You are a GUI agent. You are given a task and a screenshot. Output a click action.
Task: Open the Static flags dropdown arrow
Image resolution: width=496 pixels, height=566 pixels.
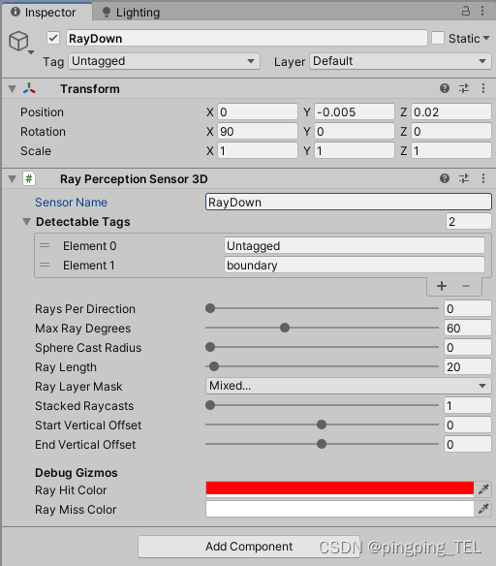tap(486, 38)
